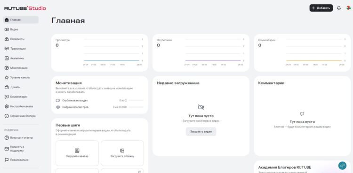353x173 pixels.
Task: Open the floating chat support button
Action: pos(342,165)
